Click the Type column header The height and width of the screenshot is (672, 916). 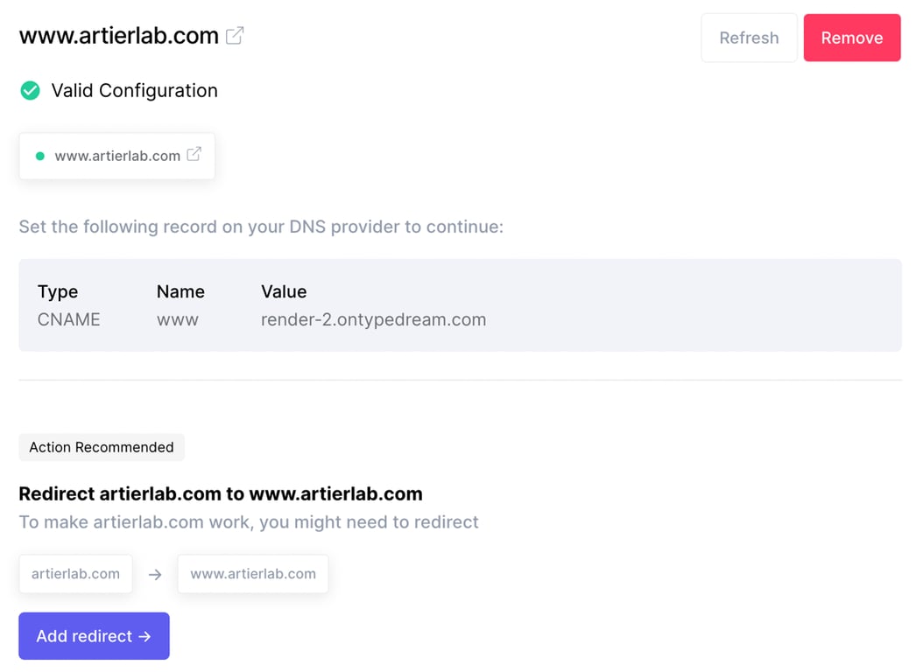pyautogui.click(x=58, y=291)
